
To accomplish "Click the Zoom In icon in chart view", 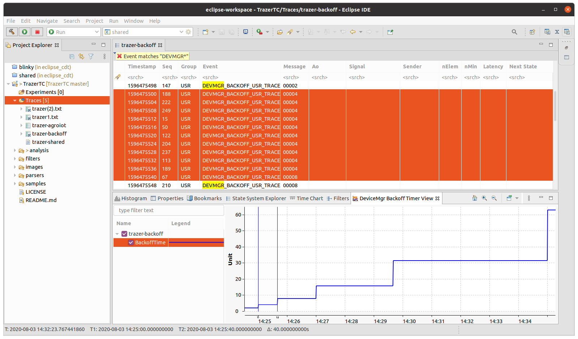I will 484,198.
